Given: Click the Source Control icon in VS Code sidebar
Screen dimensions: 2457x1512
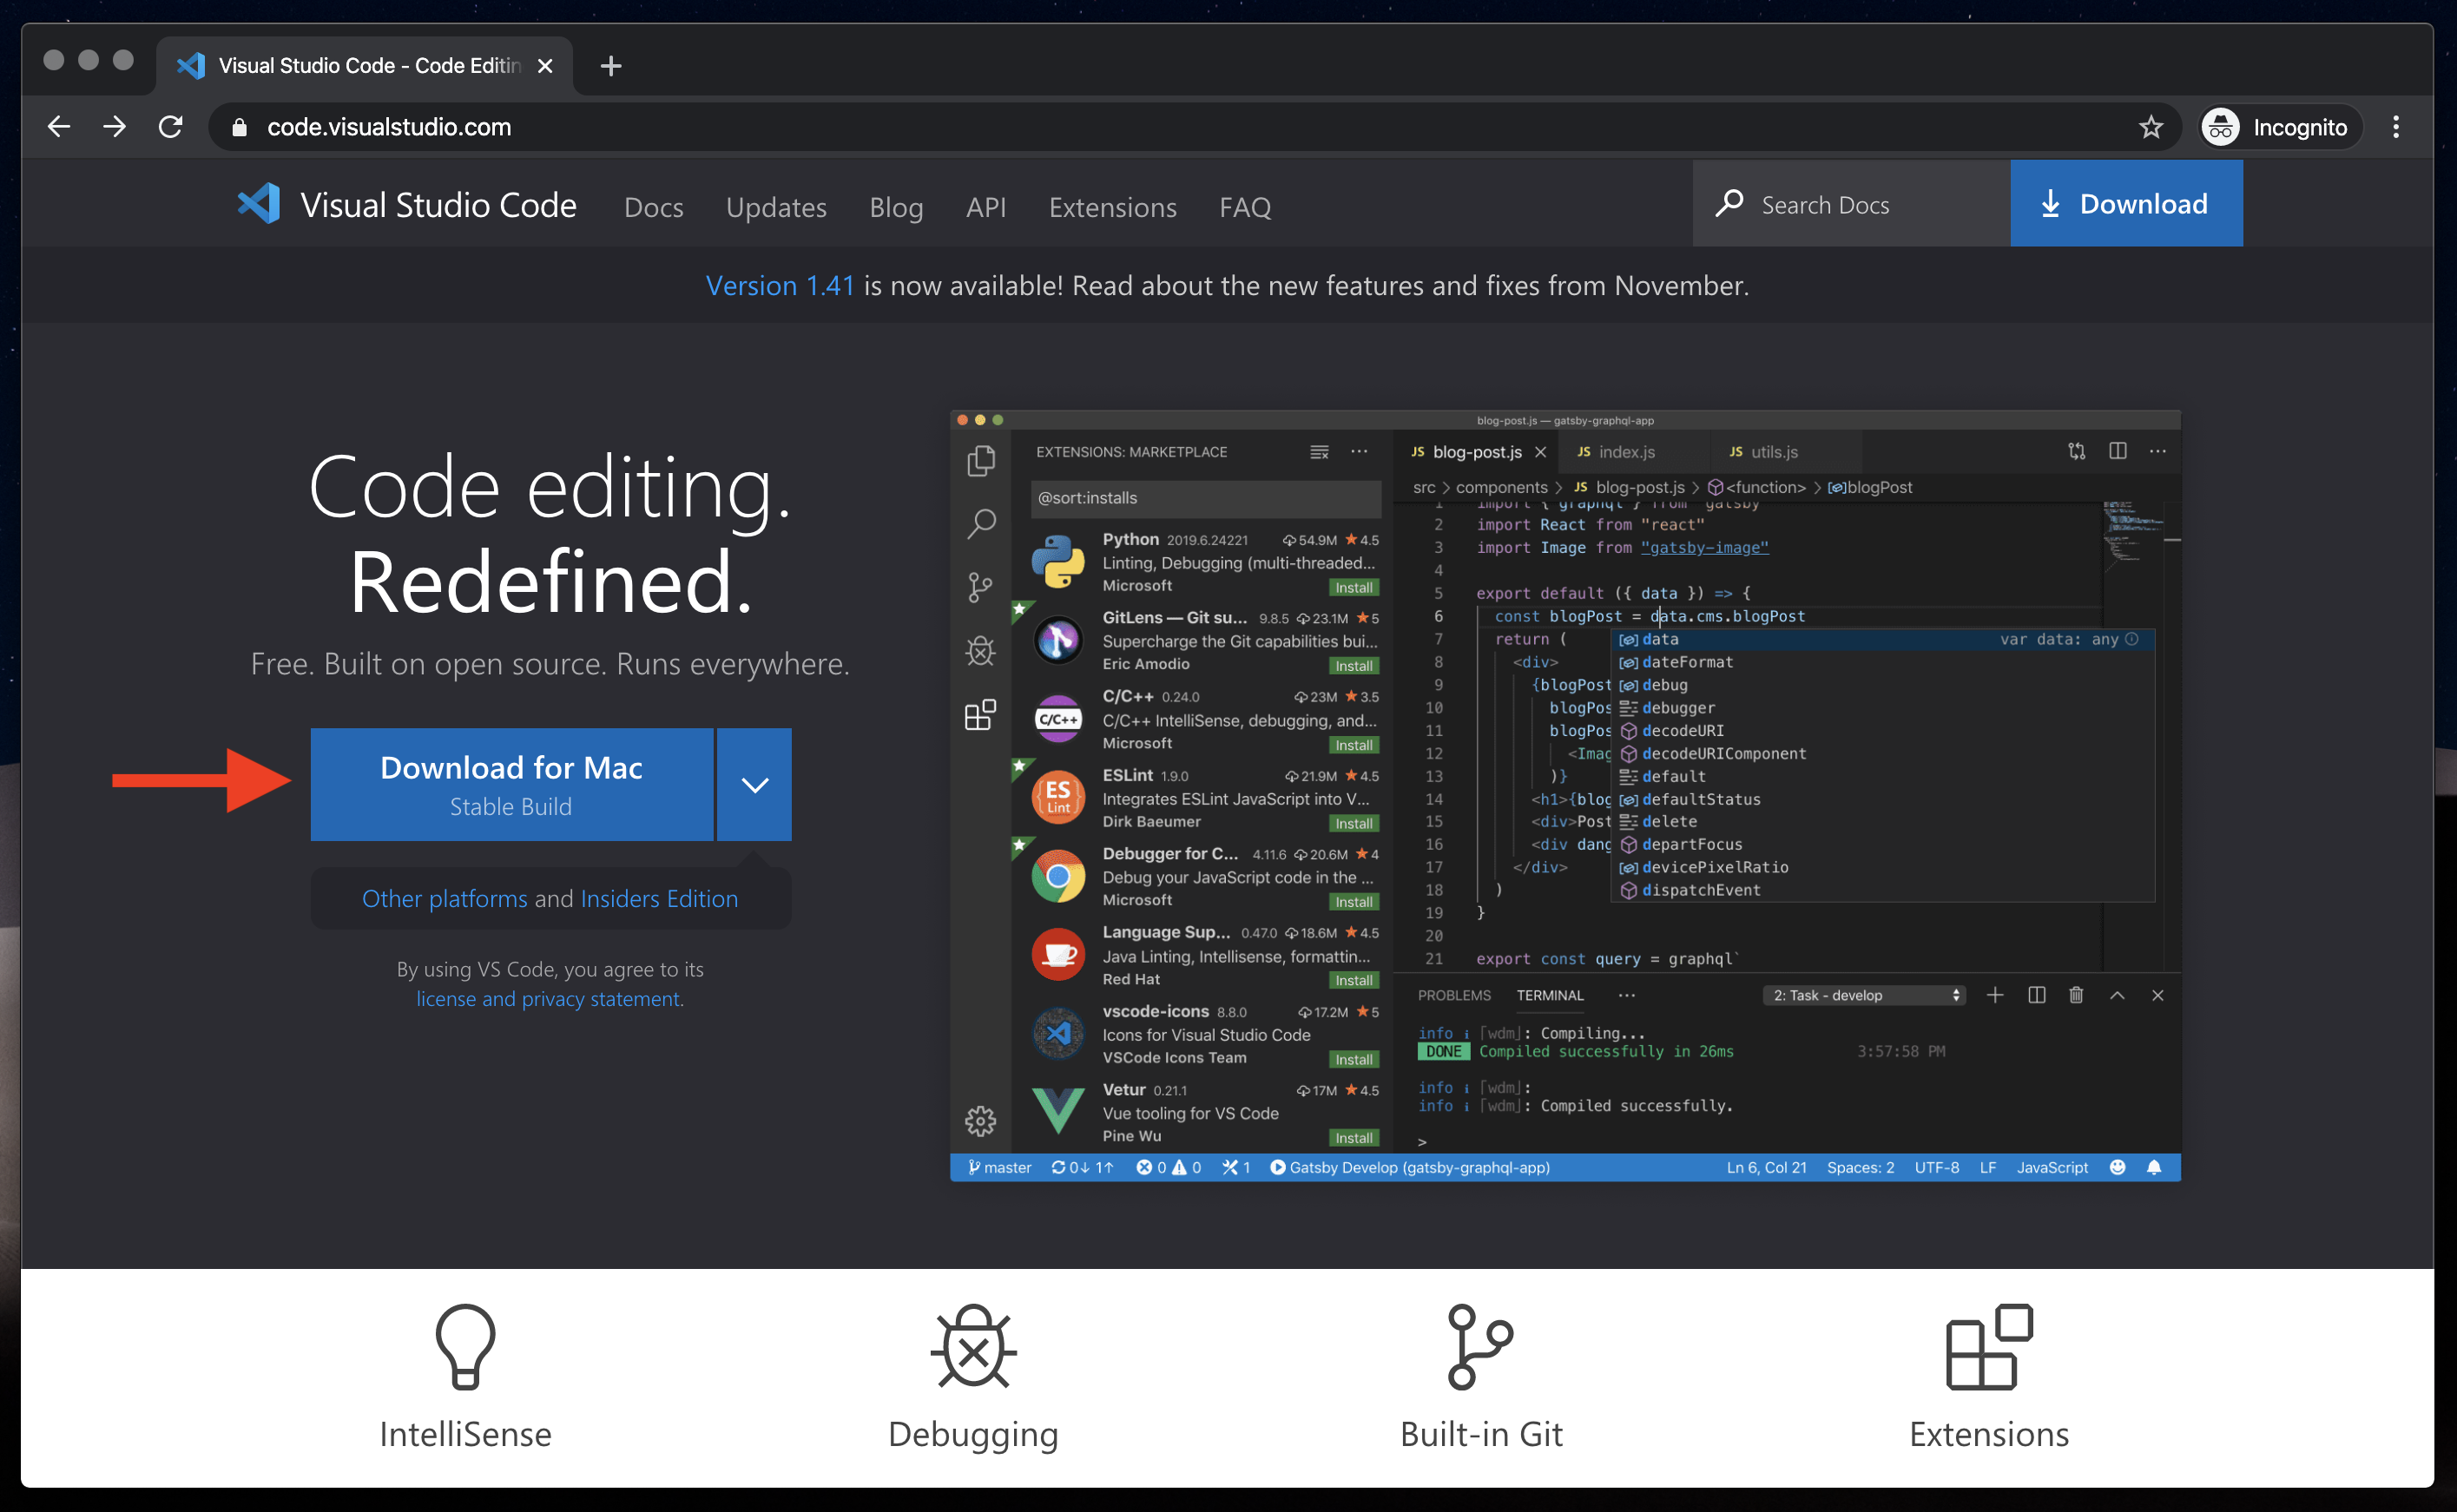Looking at the screenshot, I should click(x=981, y=588).
